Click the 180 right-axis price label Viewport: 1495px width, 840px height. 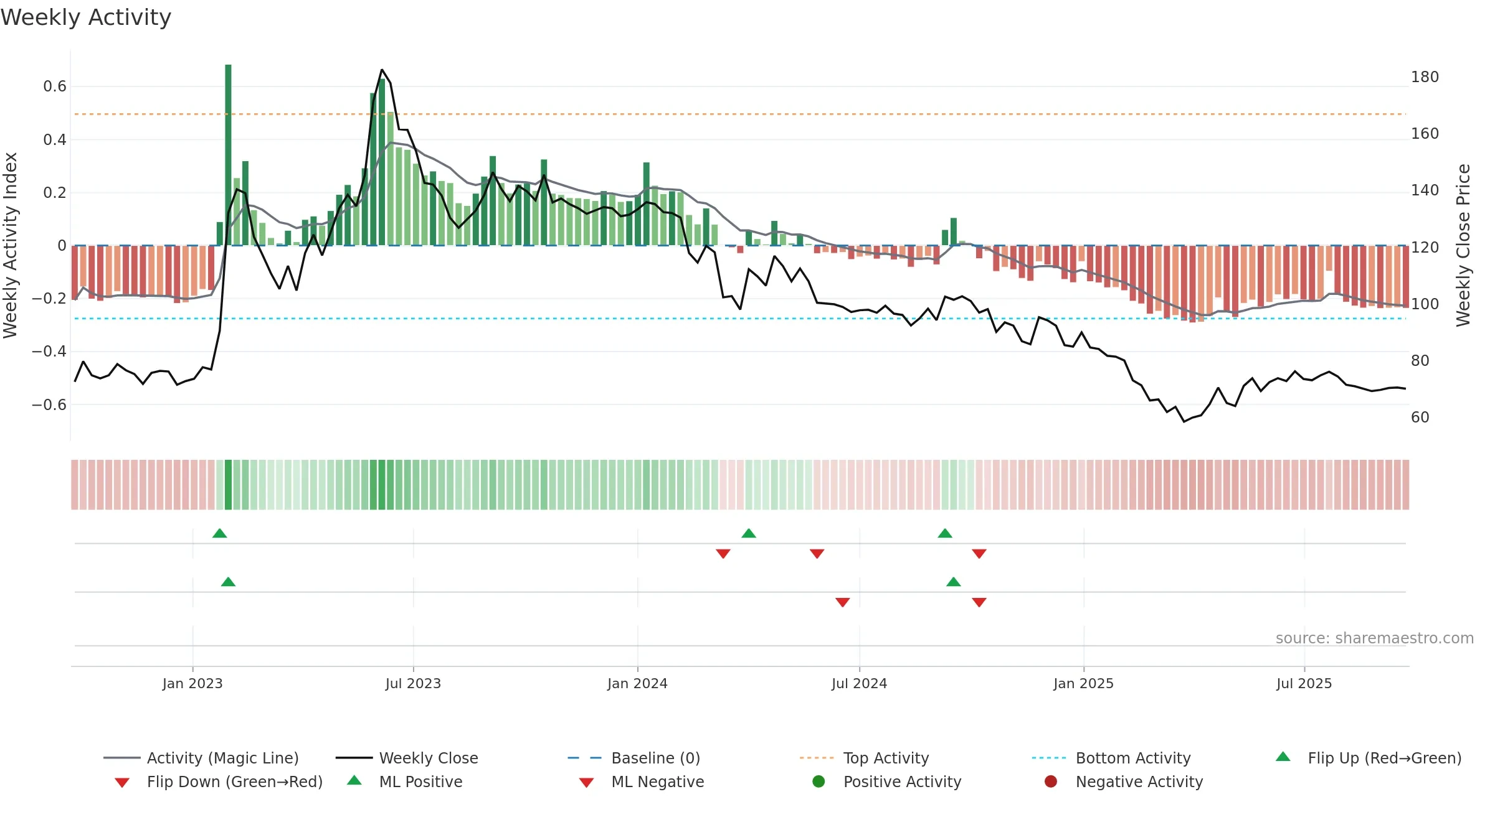point(1425,77)
